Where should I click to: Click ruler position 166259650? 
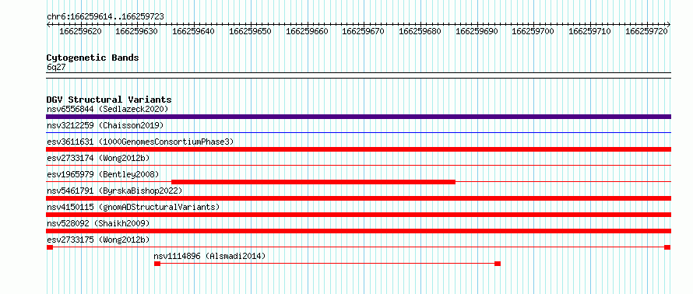pos(250,31)
